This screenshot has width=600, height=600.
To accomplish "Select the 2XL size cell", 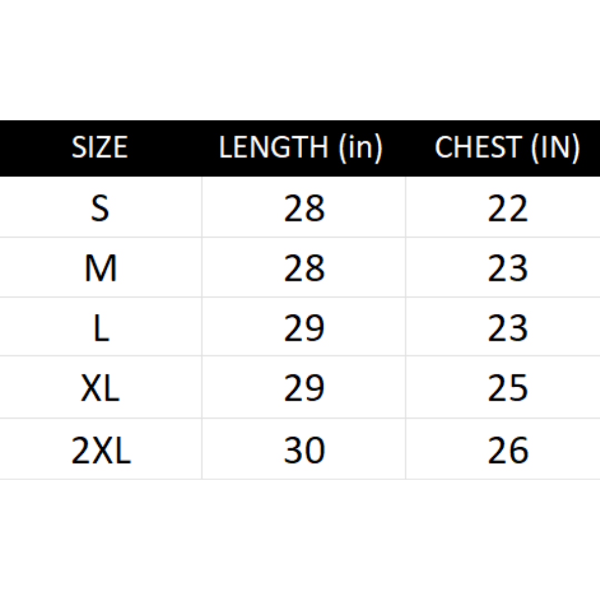I will click(101, 450).
